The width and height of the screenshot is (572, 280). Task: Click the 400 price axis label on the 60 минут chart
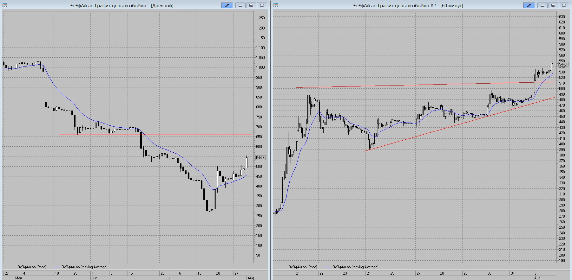562,144
